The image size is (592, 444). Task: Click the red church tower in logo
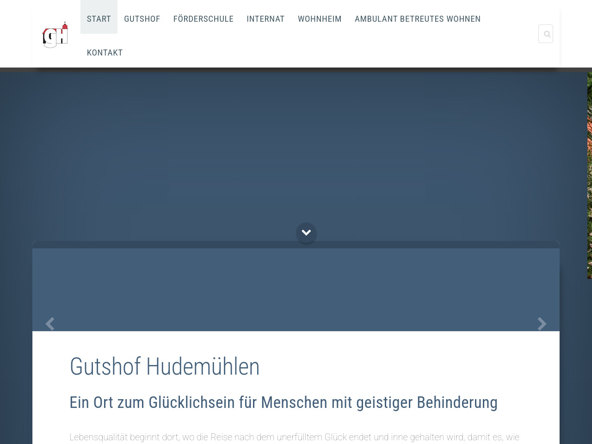click(65, 26)
